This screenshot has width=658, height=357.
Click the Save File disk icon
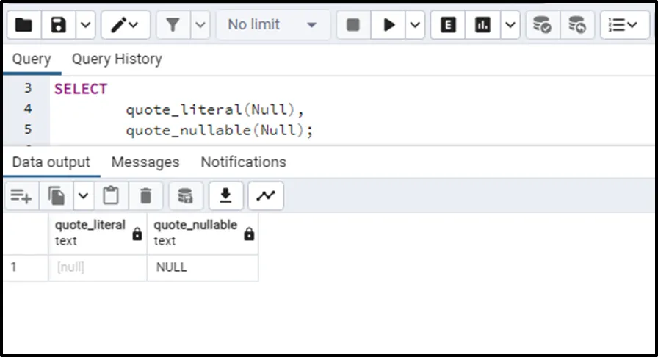pyautogui.click(x=59, y=25)
